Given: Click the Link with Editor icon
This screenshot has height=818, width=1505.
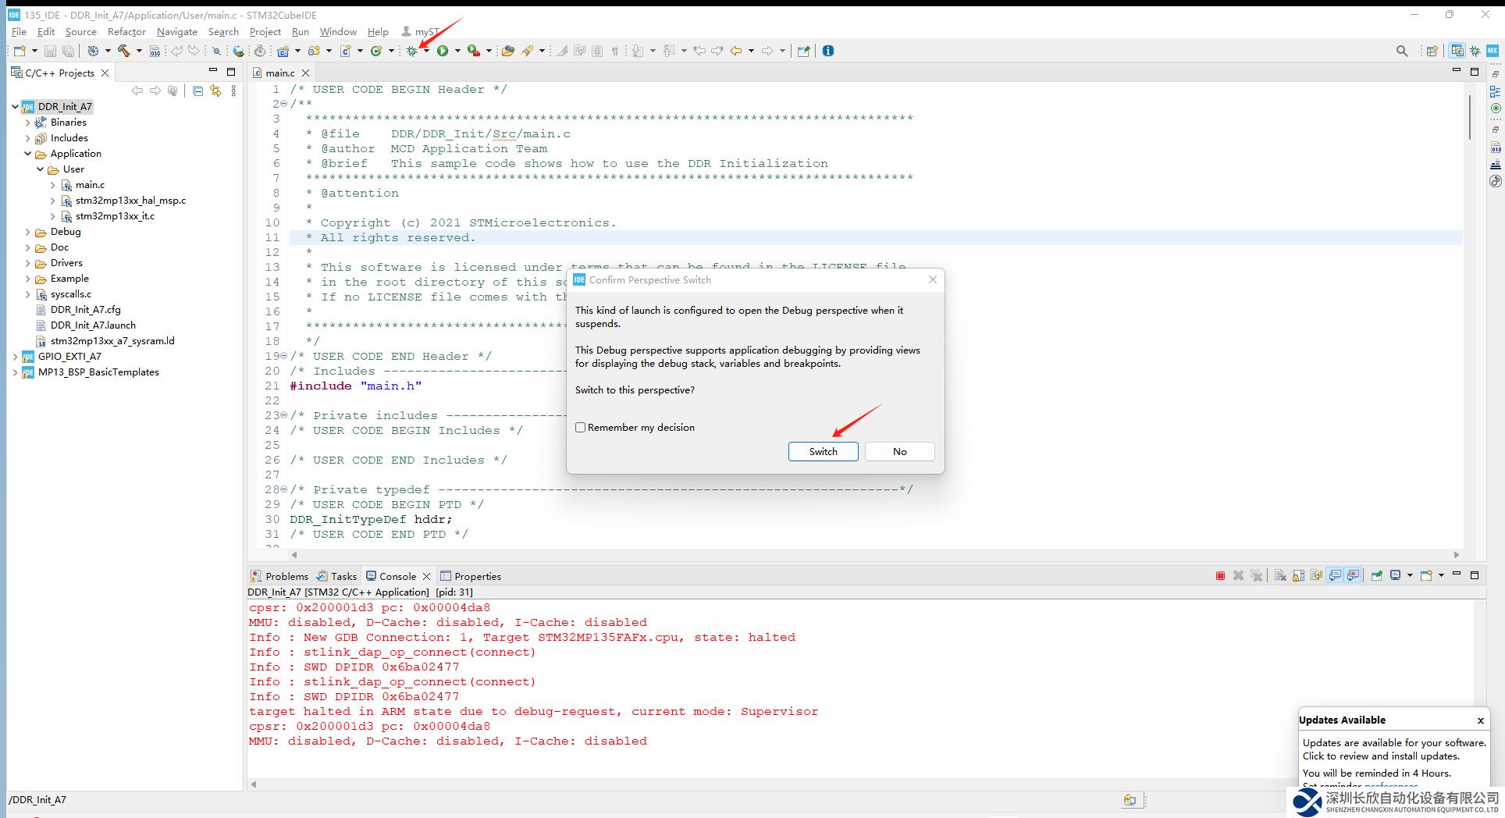Looking at the screenshot, I should (x=215, y=91).
